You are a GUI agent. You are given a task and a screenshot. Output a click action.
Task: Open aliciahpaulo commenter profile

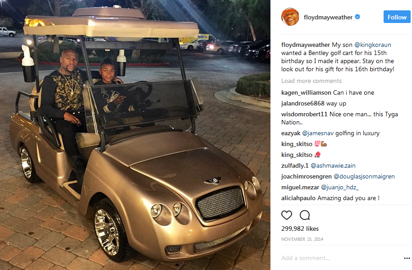click(x=298, y=198)
